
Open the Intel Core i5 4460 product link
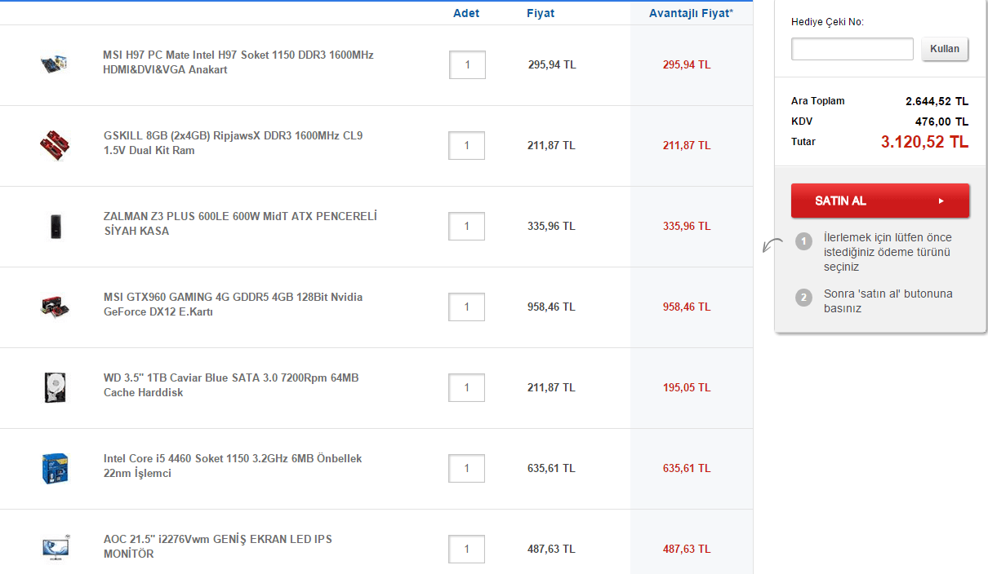click(233, 466)
